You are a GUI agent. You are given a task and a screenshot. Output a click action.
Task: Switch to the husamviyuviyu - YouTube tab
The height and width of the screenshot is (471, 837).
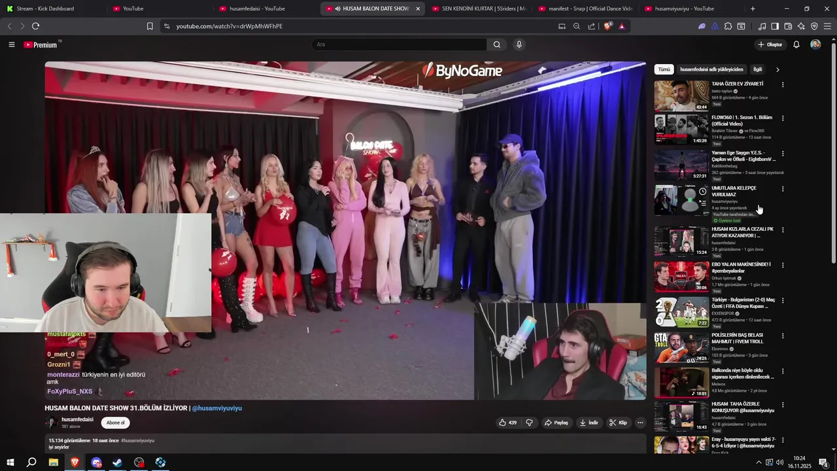[x=692, y=9]
